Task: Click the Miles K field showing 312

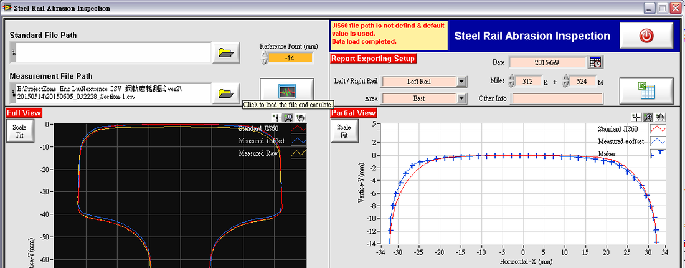Action: [x=527, y=81]
